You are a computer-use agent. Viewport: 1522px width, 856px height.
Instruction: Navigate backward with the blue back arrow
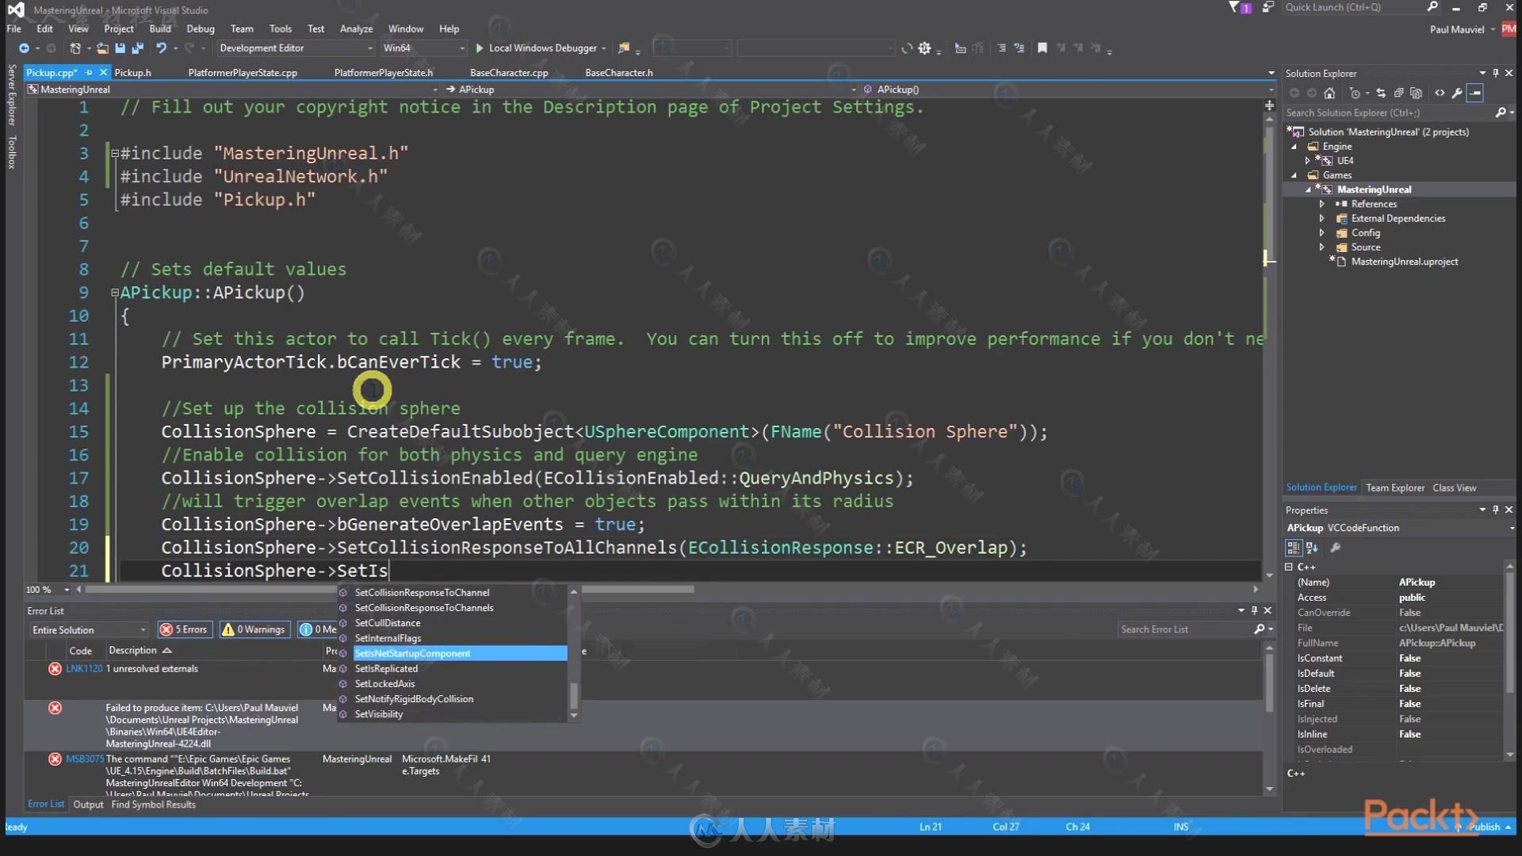click(24, 48)
